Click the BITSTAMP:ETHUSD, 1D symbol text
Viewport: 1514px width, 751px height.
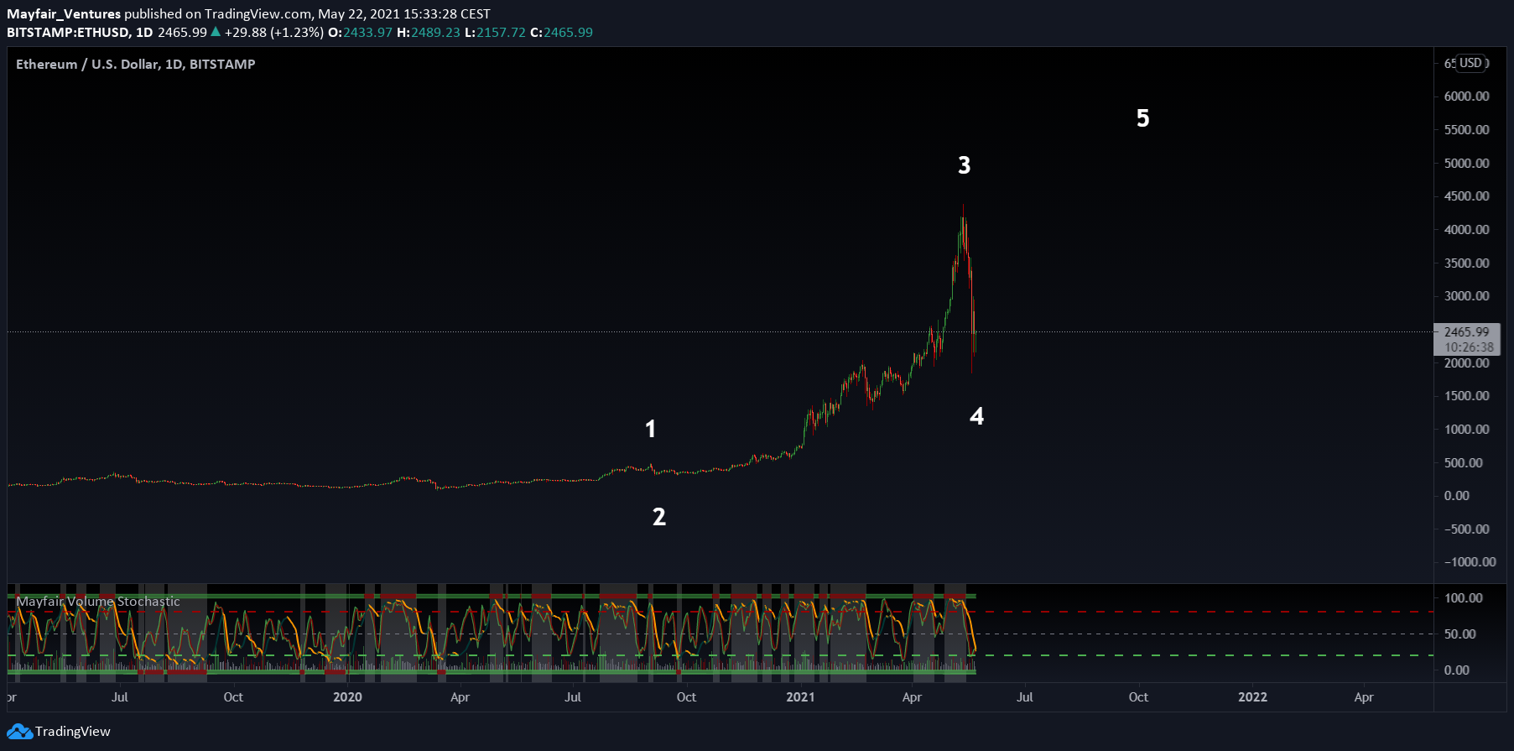(x=80, y=33)
